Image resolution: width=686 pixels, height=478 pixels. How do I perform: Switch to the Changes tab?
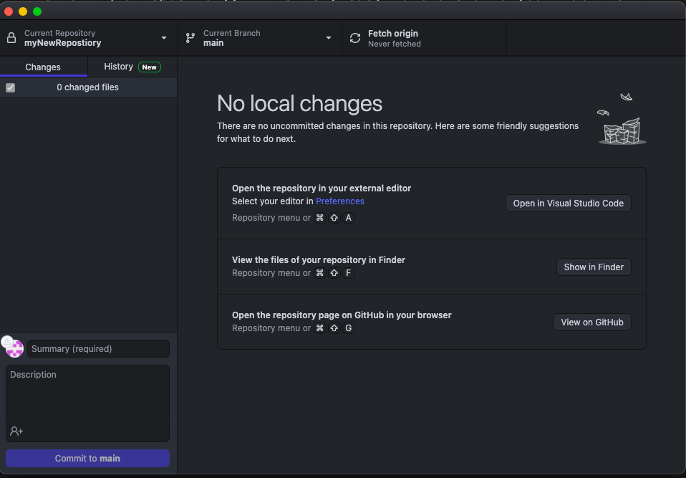coord(43,67)
